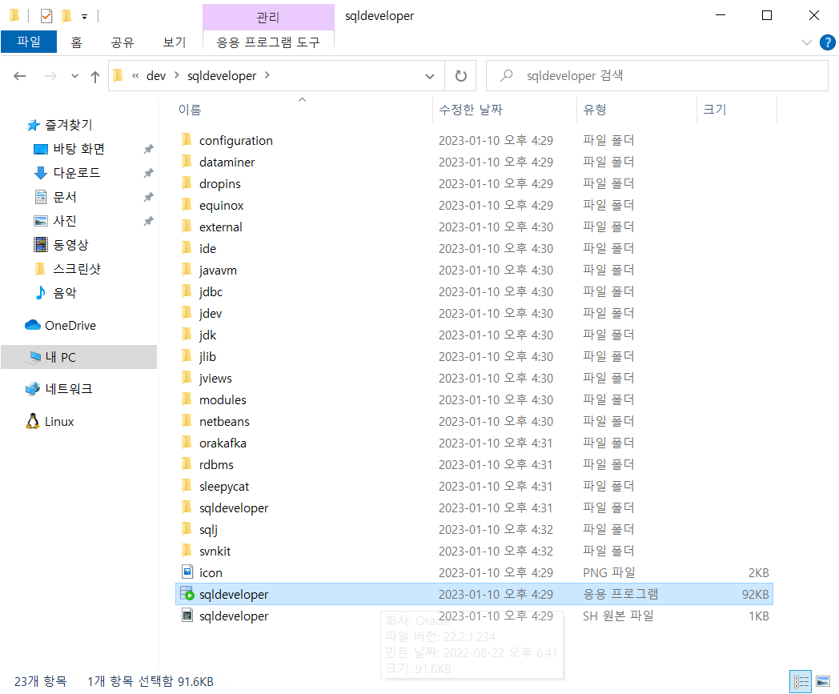Select the rdbms folder name

[216, 464]
